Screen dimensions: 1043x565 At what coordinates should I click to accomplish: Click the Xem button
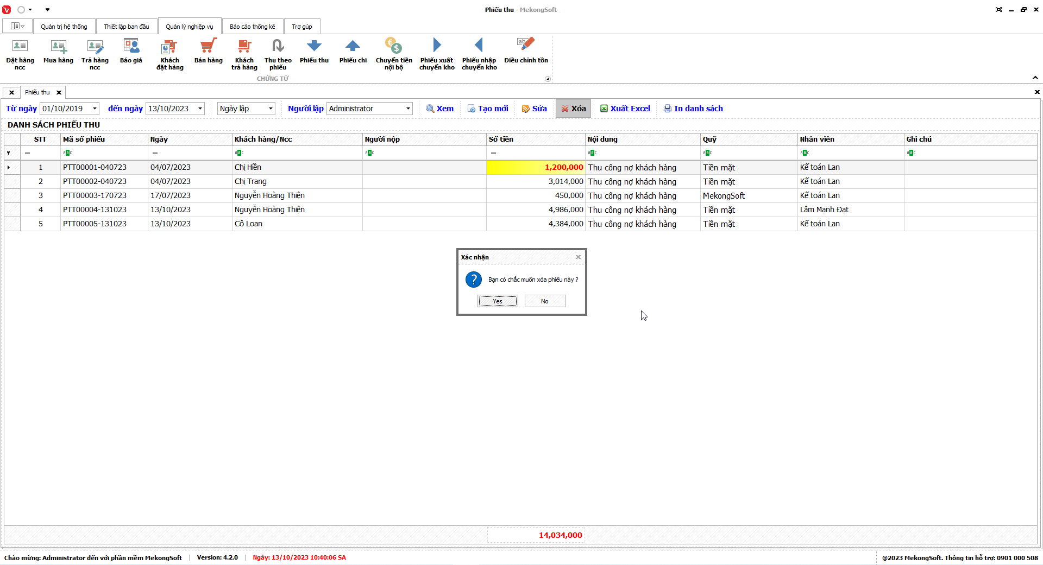tap(440, 109)
